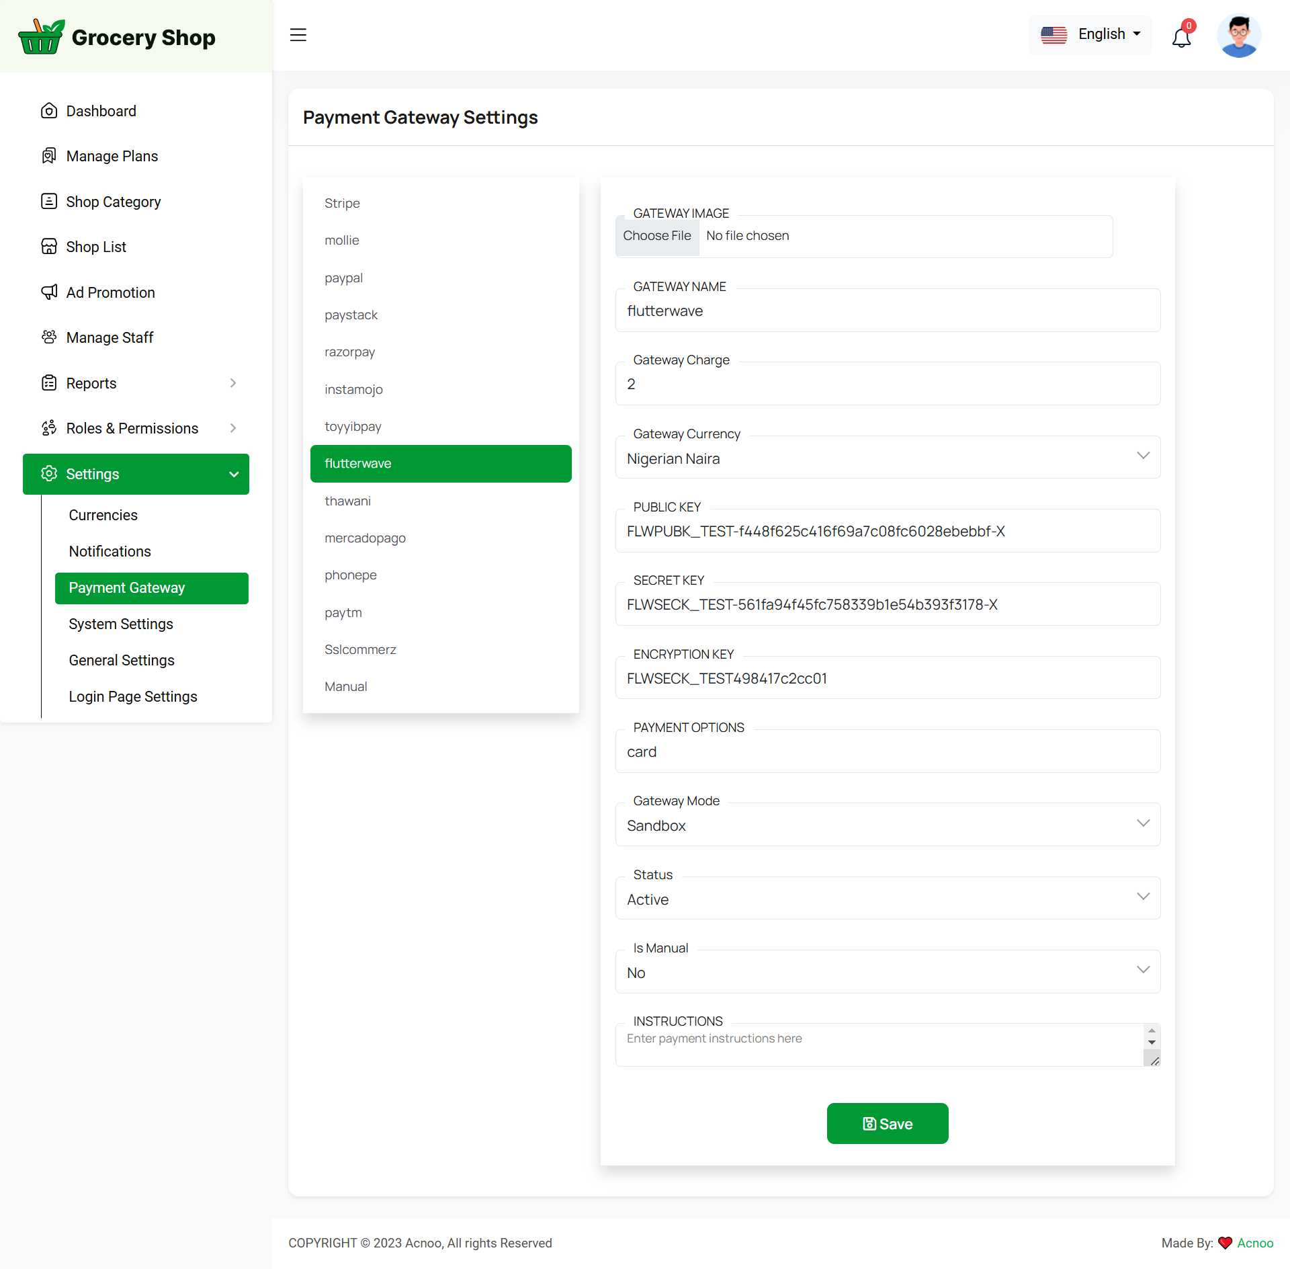The width and height of the screenshot is (1290, 1269).
Task: Open the Gateway Mode dropdown
Action: pyautogui.click(x=887, y=825)
